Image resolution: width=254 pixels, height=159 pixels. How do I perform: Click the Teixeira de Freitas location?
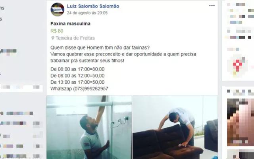(75, 38)
